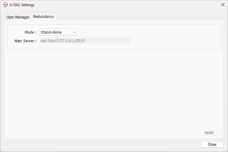
Task: Click the "Mode :" label
Action: point(31,32)
